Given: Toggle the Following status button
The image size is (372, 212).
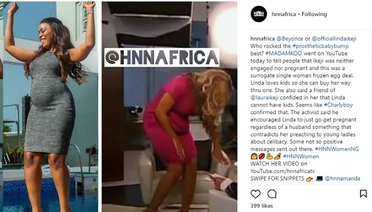Looking at the screenshot, I should (x=314, y=14).
